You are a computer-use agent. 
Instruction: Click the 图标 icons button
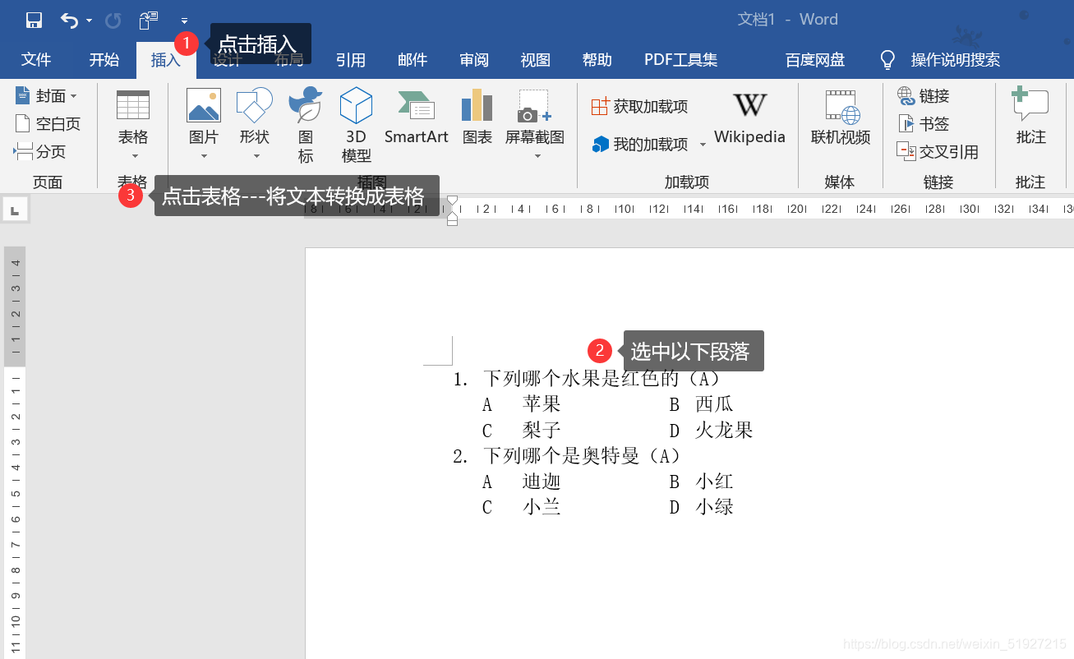tap(306, 125)
